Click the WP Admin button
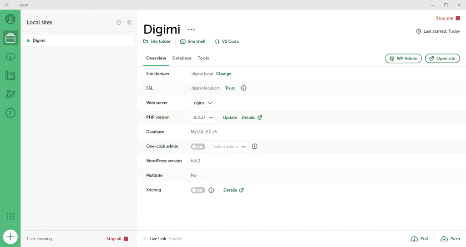 [x=403, y=59]
